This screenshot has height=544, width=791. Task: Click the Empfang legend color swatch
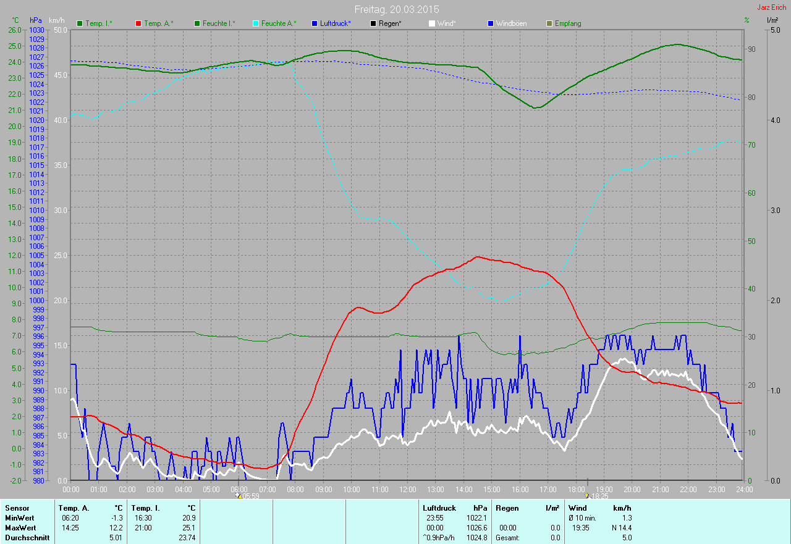[549, 23]
